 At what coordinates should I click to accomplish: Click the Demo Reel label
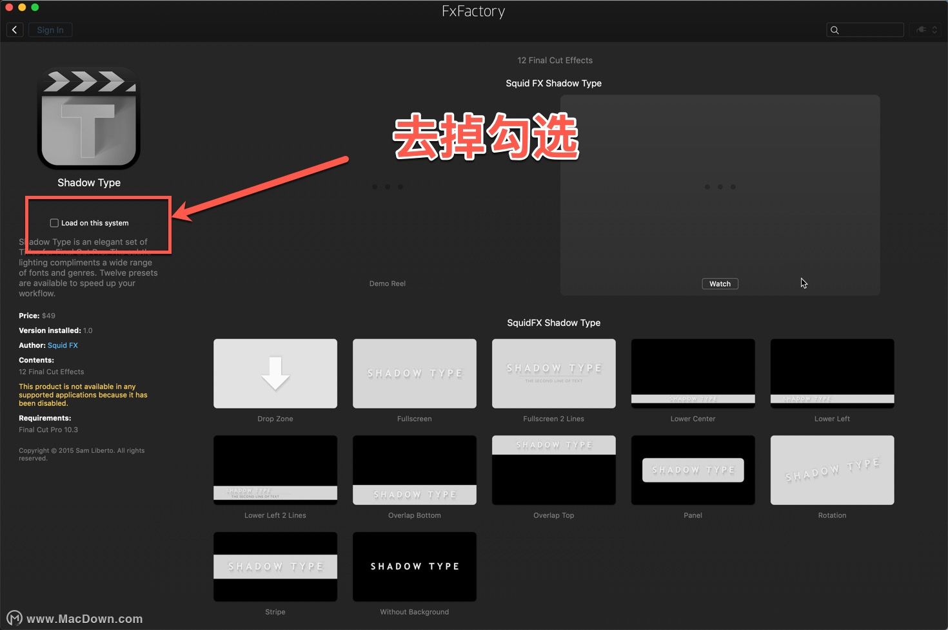click(388, 283)
